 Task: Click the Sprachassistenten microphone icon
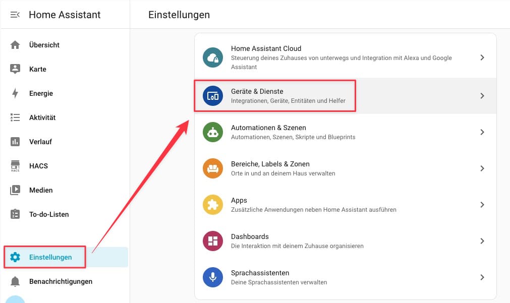[x=213, y=277]
